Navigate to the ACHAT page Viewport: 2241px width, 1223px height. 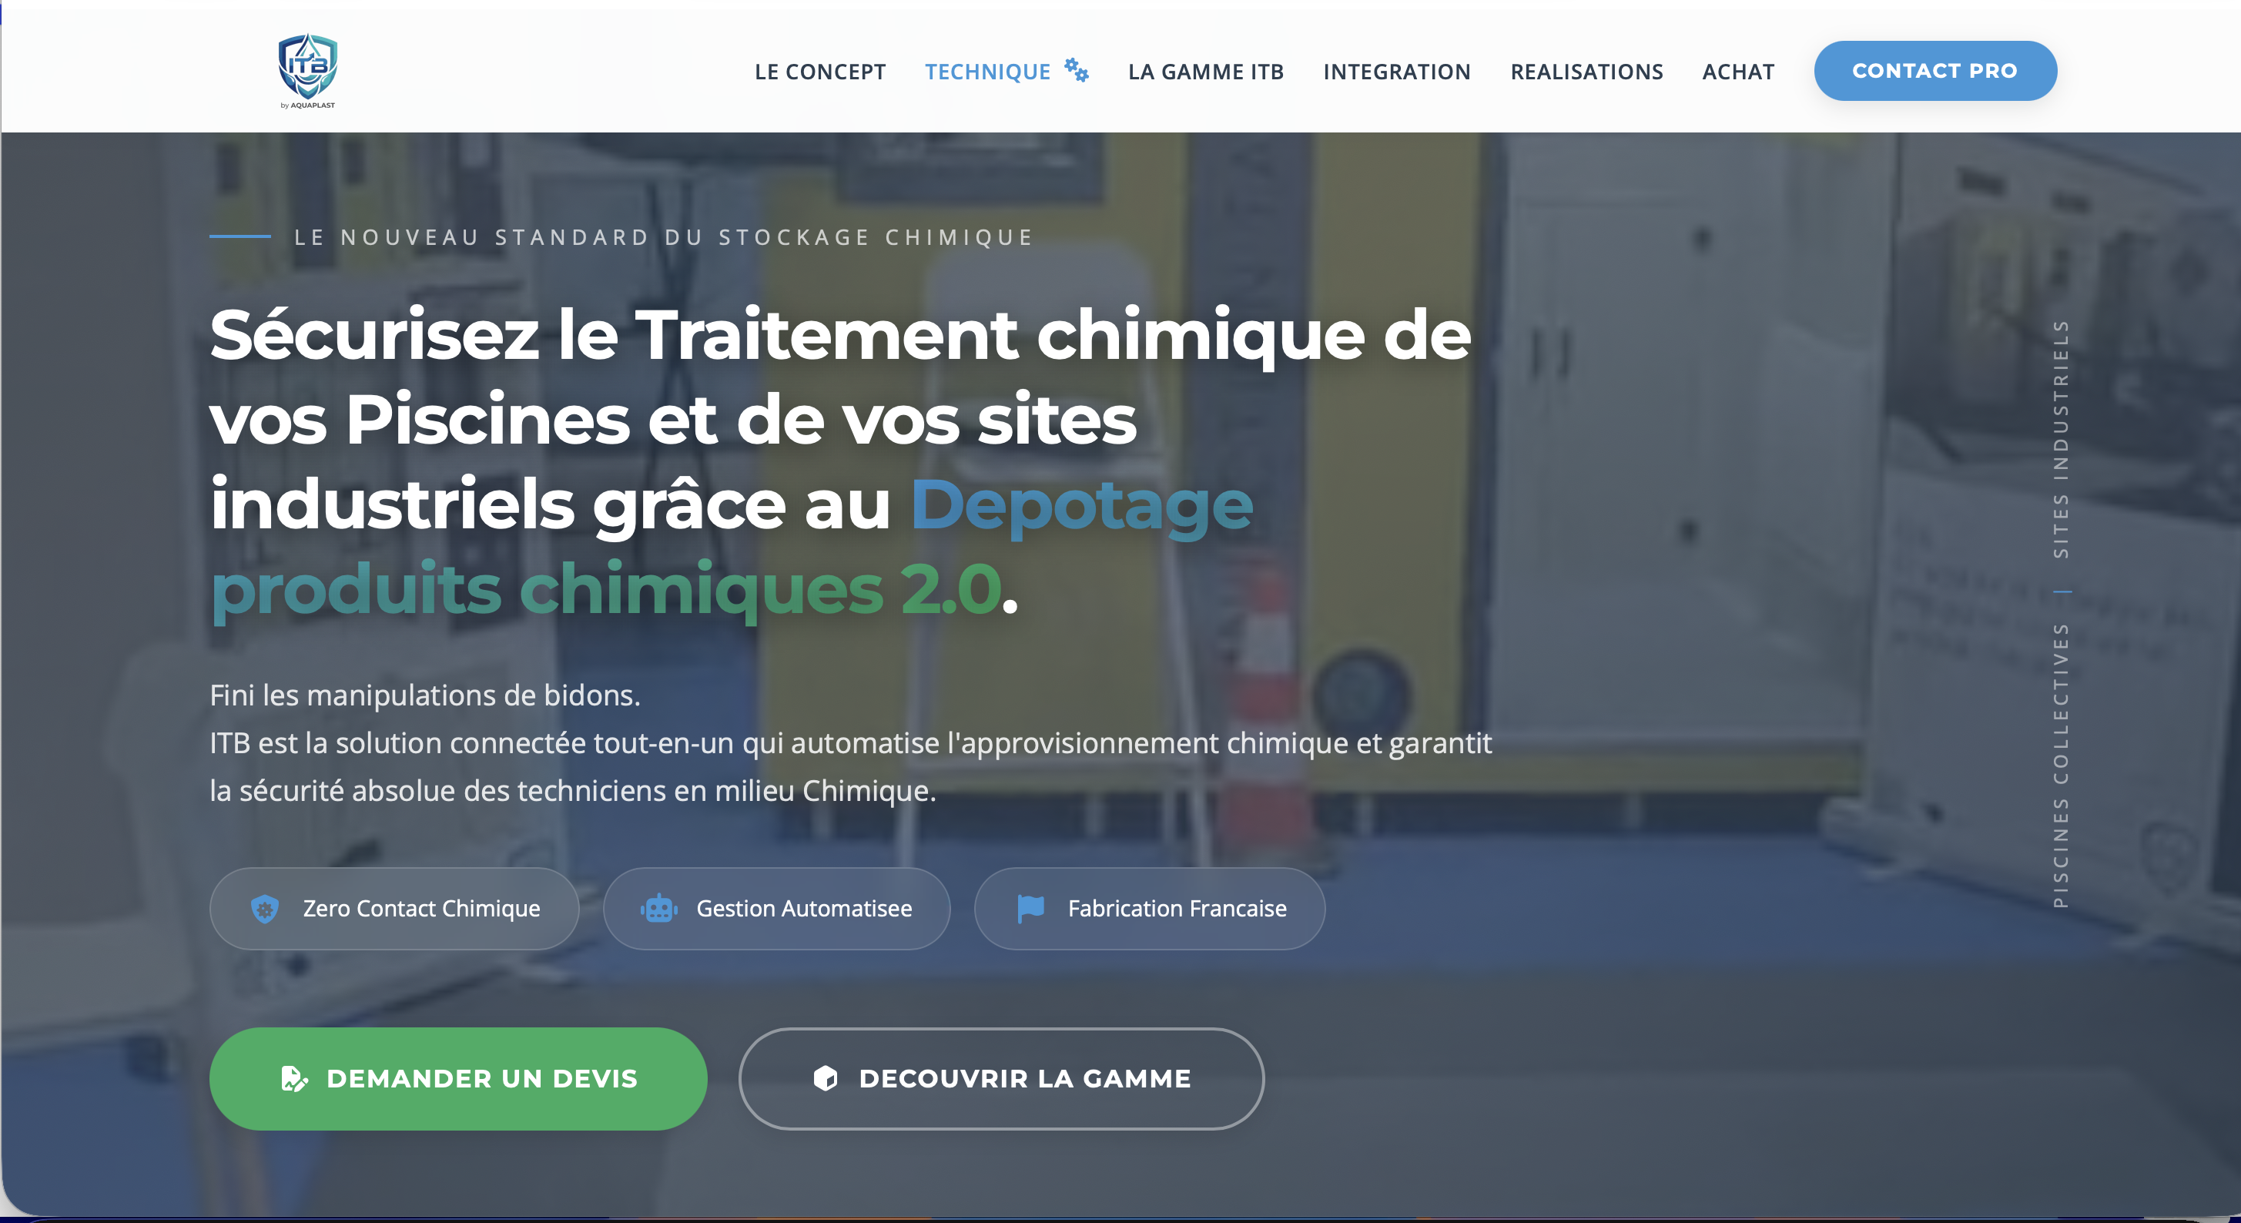pos(1737,72)
